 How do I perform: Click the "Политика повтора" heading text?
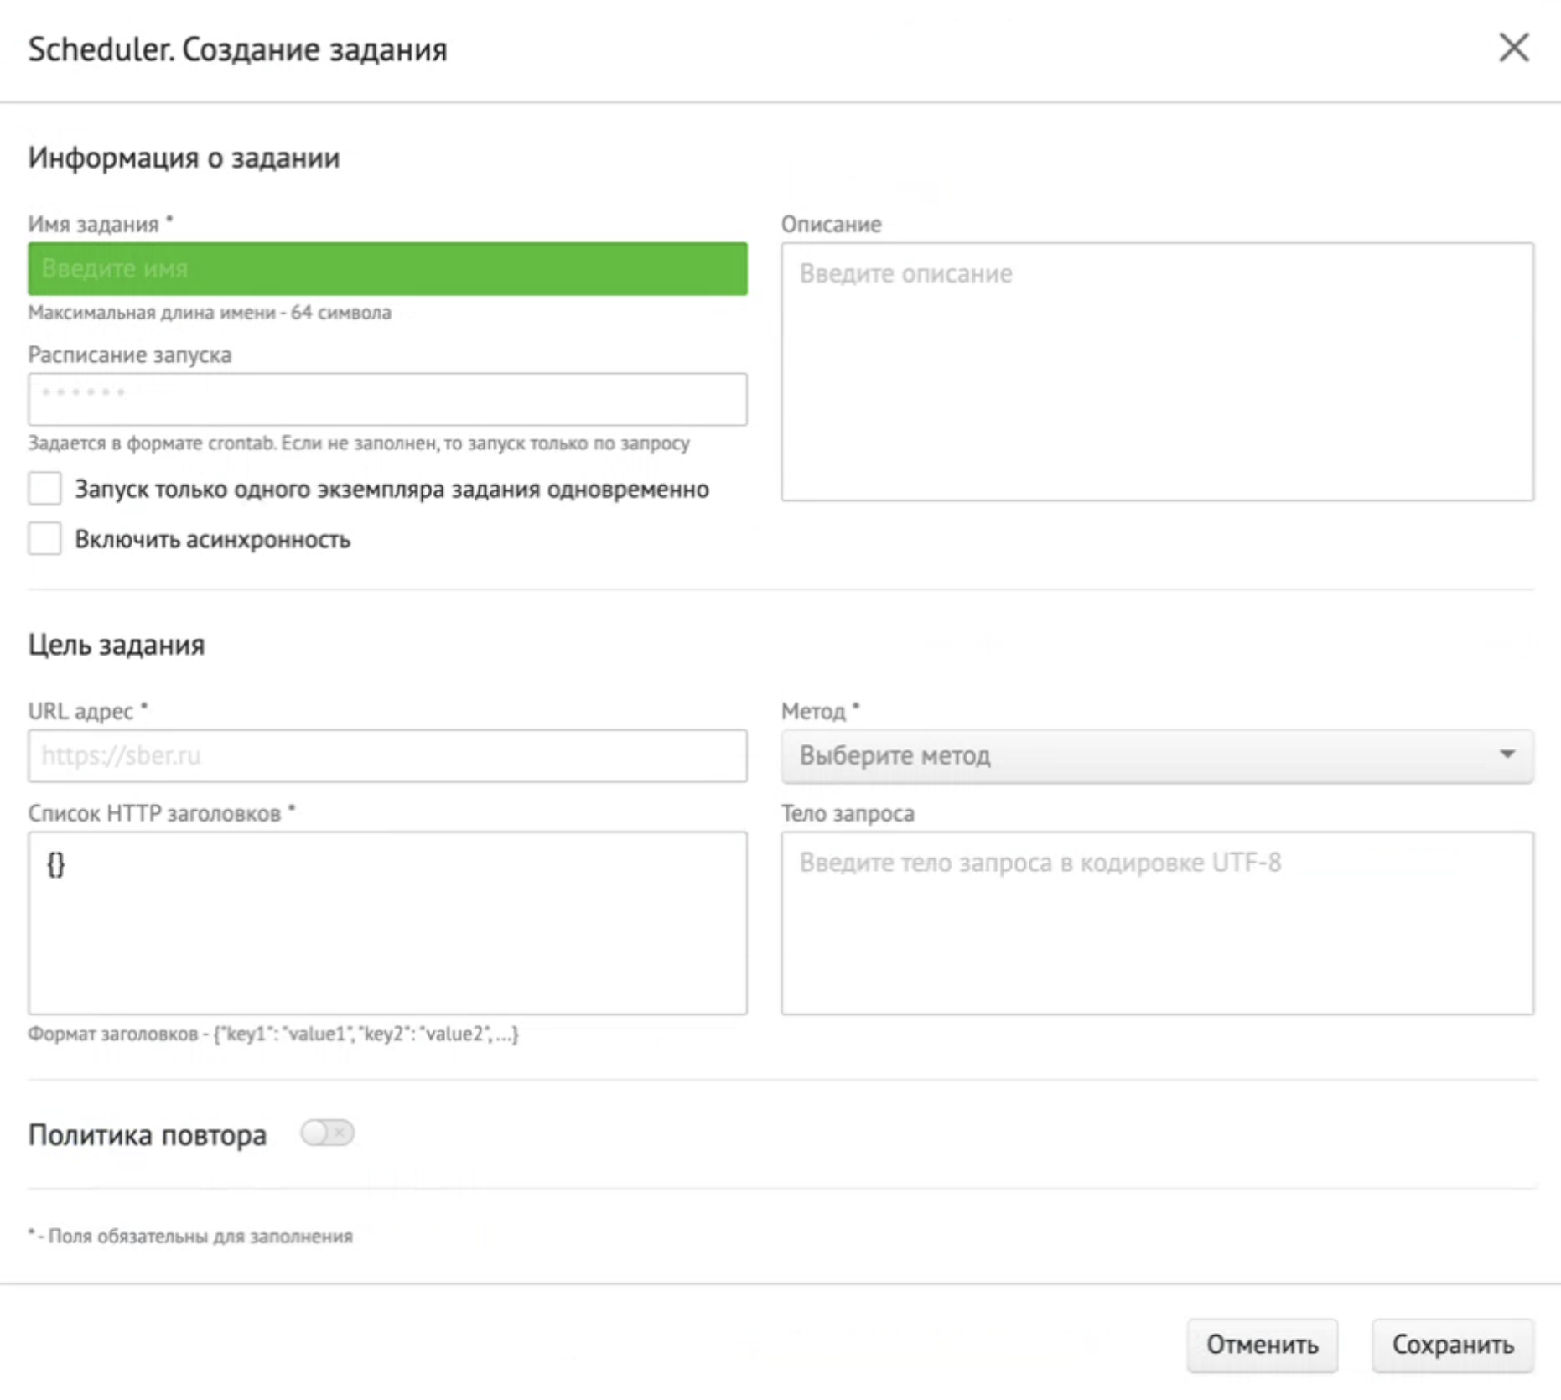tap(148, 1135)
